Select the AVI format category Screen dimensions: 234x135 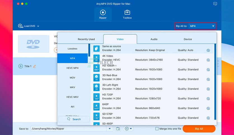(72, 107)
